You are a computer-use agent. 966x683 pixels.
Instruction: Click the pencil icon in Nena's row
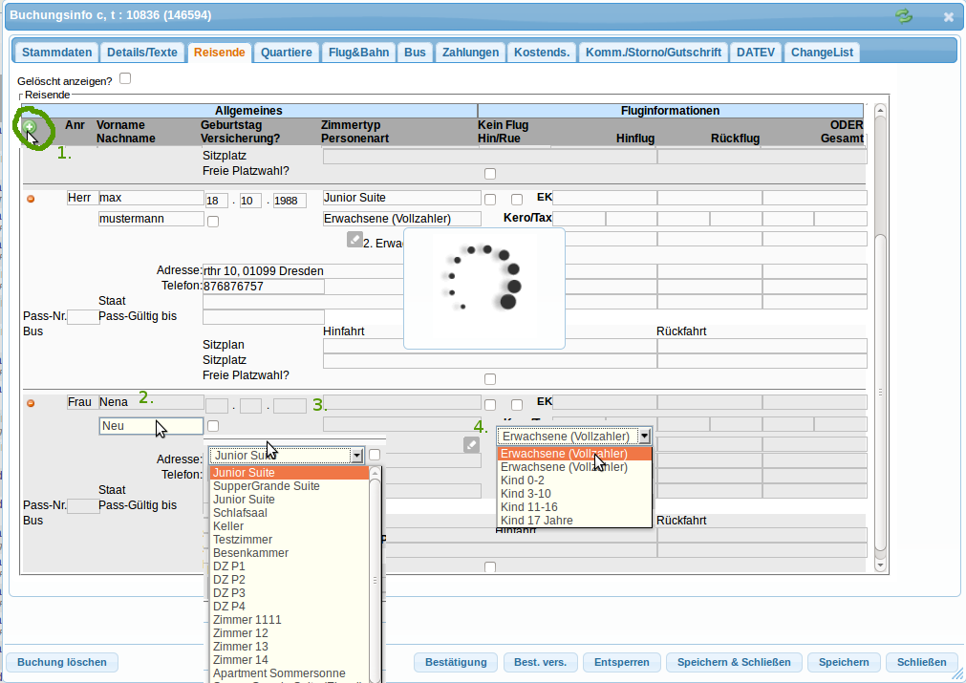point(471,444)
